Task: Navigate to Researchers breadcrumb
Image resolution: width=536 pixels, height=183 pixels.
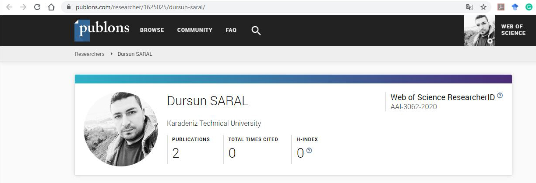Action: pyautogui.click(x=90, y=54)
